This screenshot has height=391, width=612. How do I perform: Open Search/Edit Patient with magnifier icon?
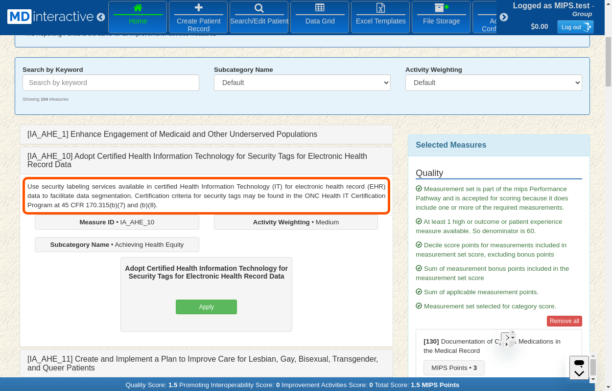pos(259,17)
